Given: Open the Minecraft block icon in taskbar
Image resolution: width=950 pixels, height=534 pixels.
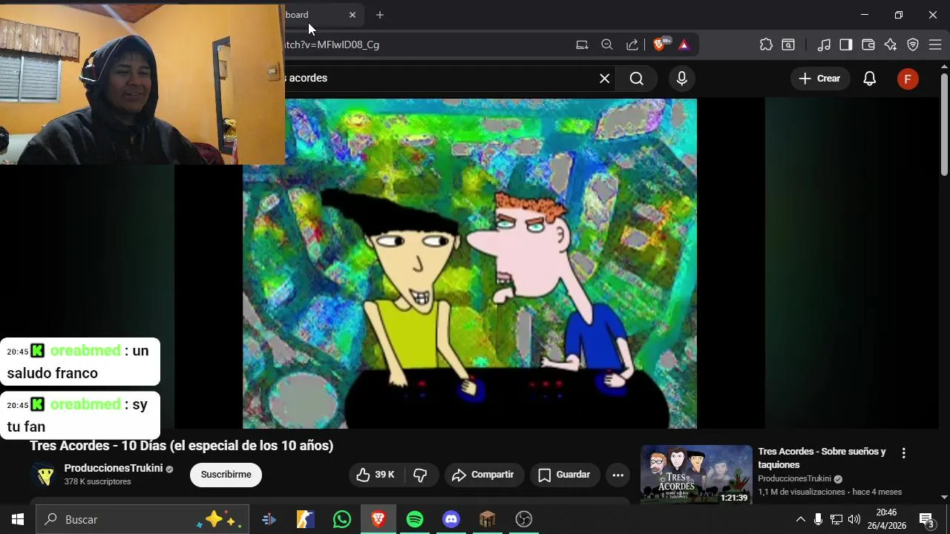Looking at the screenshot, I should (488, 519).
